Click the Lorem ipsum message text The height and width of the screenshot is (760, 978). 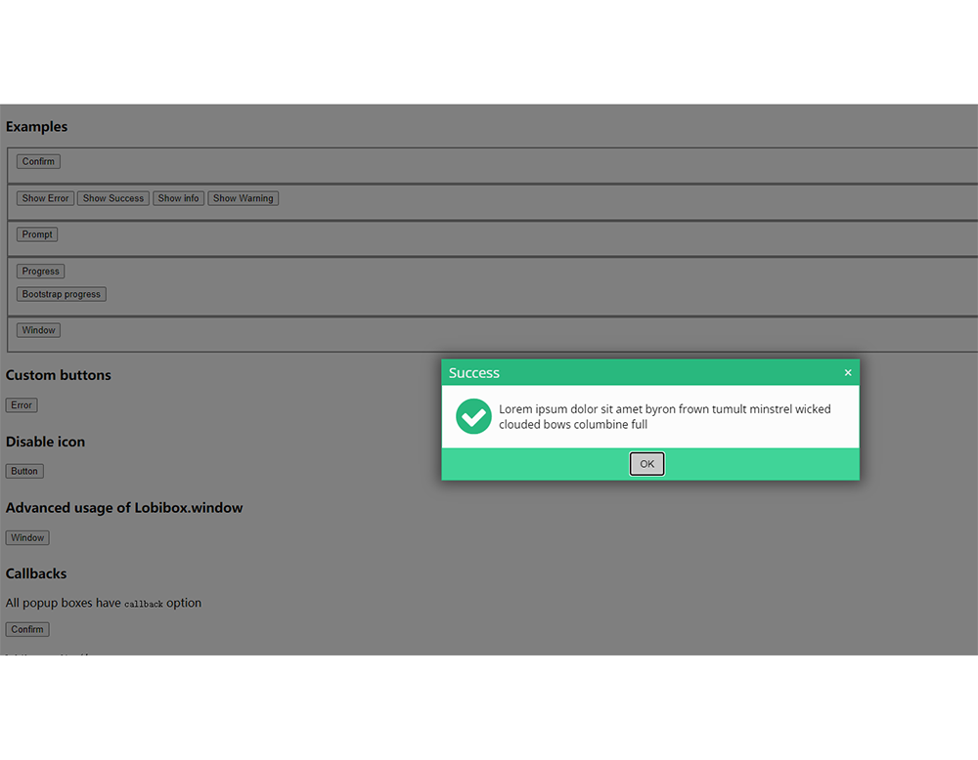(665, 417)
